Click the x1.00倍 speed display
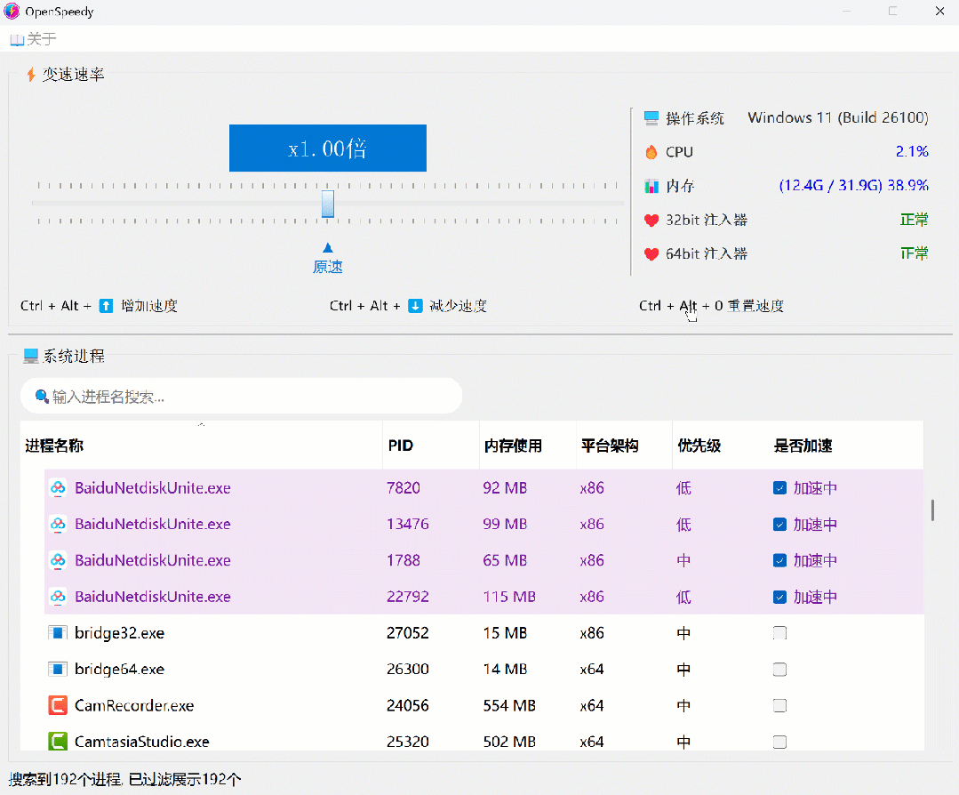Viewport: 959px width, 795px height. point(327,149)
